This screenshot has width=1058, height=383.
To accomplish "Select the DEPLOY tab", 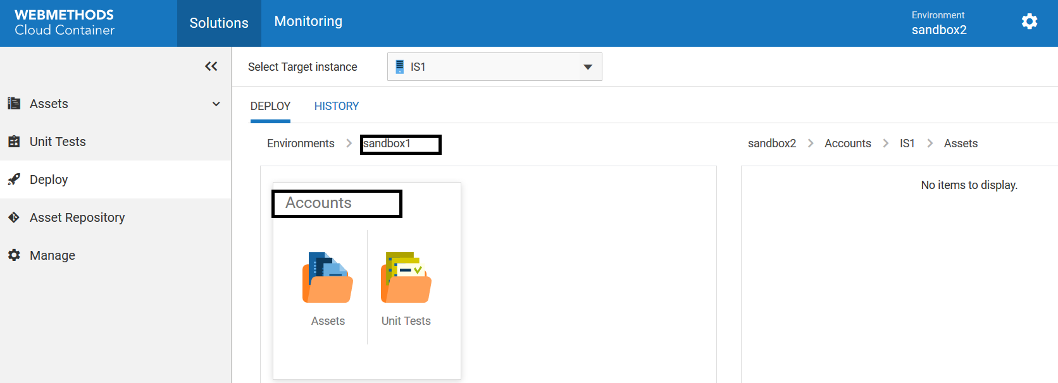I will [270, 106].
